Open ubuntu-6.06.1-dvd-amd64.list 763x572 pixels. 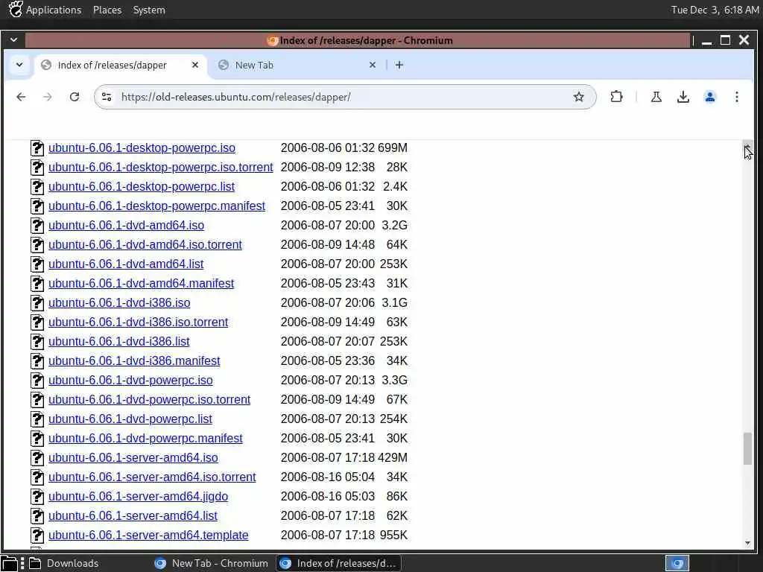(x=125, y=264)
